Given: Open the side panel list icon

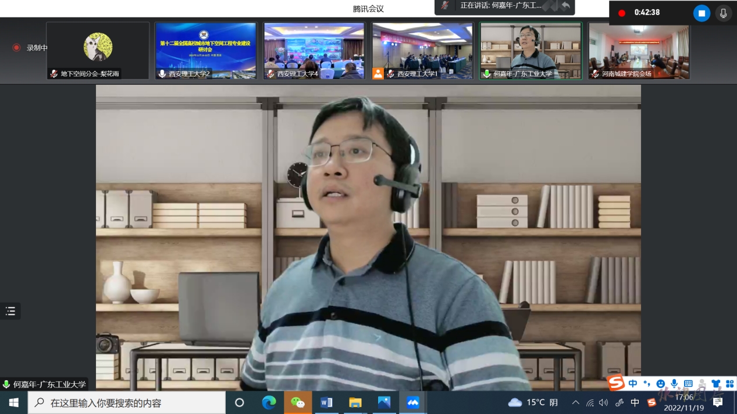Looking at the screenshot, I should click(10, 311).
